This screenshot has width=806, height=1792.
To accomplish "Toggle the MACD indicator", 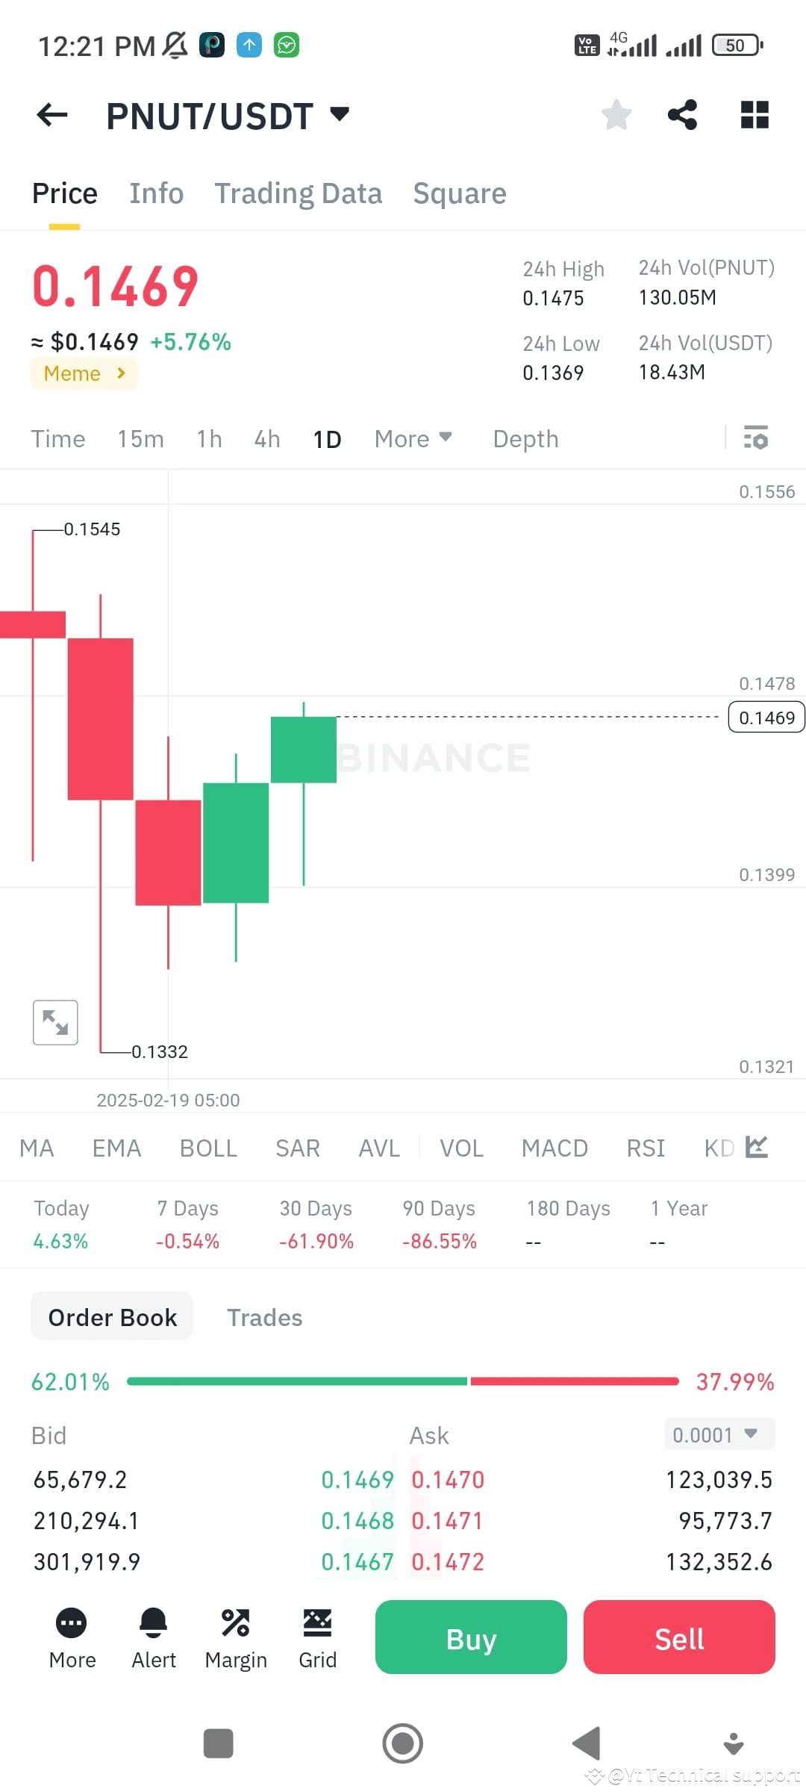I will pyautogui.click(x=554, y=1148).
